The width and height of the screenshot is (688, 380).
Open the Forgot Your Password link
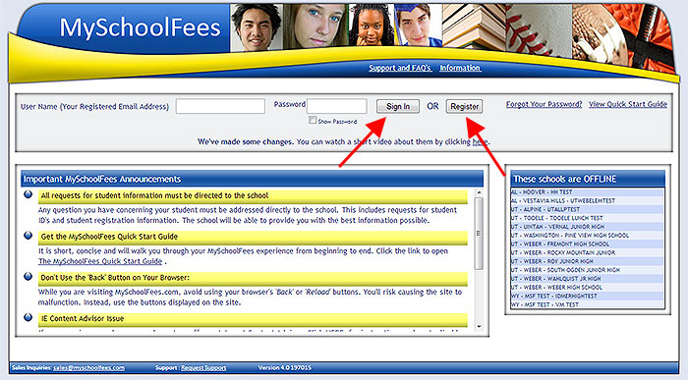544,104
